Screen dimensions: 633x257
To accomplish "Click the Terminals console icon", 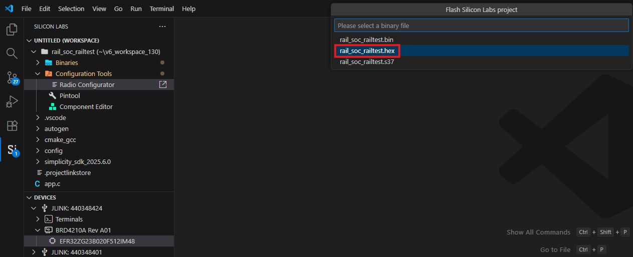I will (48, 219).
